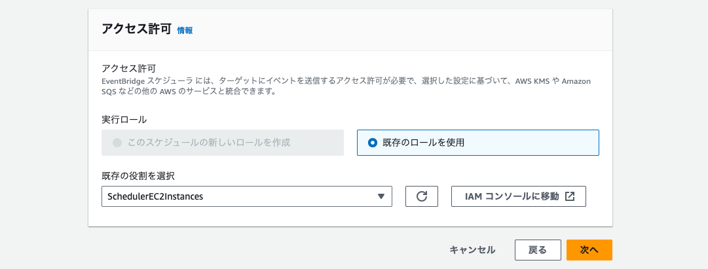Open the SchedulerEC2Instances role dropdown

point(246,196)
